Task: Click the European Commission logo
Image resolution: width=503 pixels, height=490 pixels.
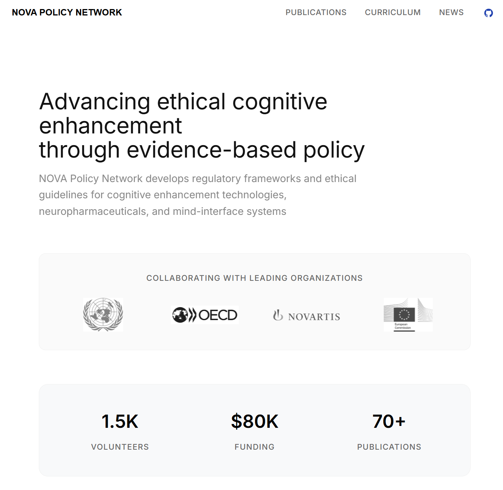Action: (x=408, y=315)
